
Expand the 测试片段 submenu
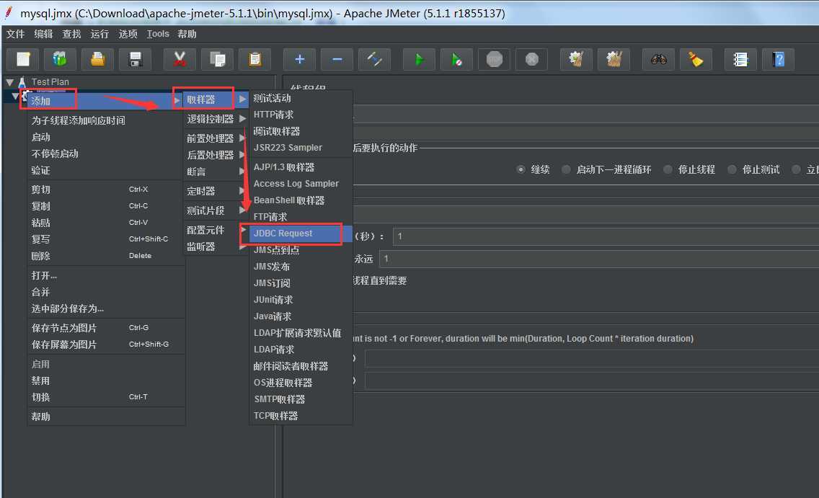click(215, 210)
